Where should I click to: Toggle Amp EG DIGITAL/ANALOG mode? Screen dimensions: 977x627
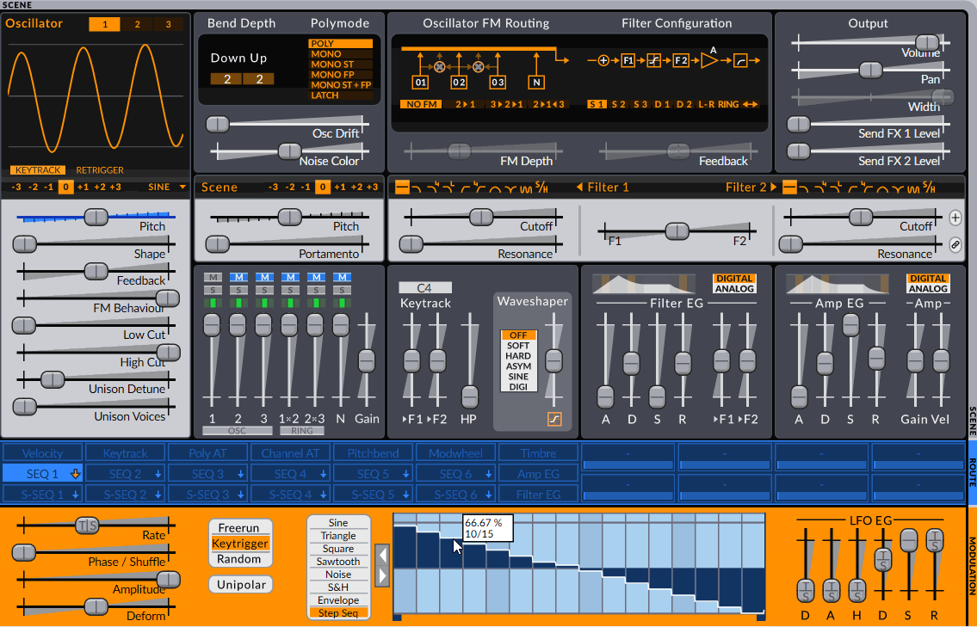[x=928, y=283]
